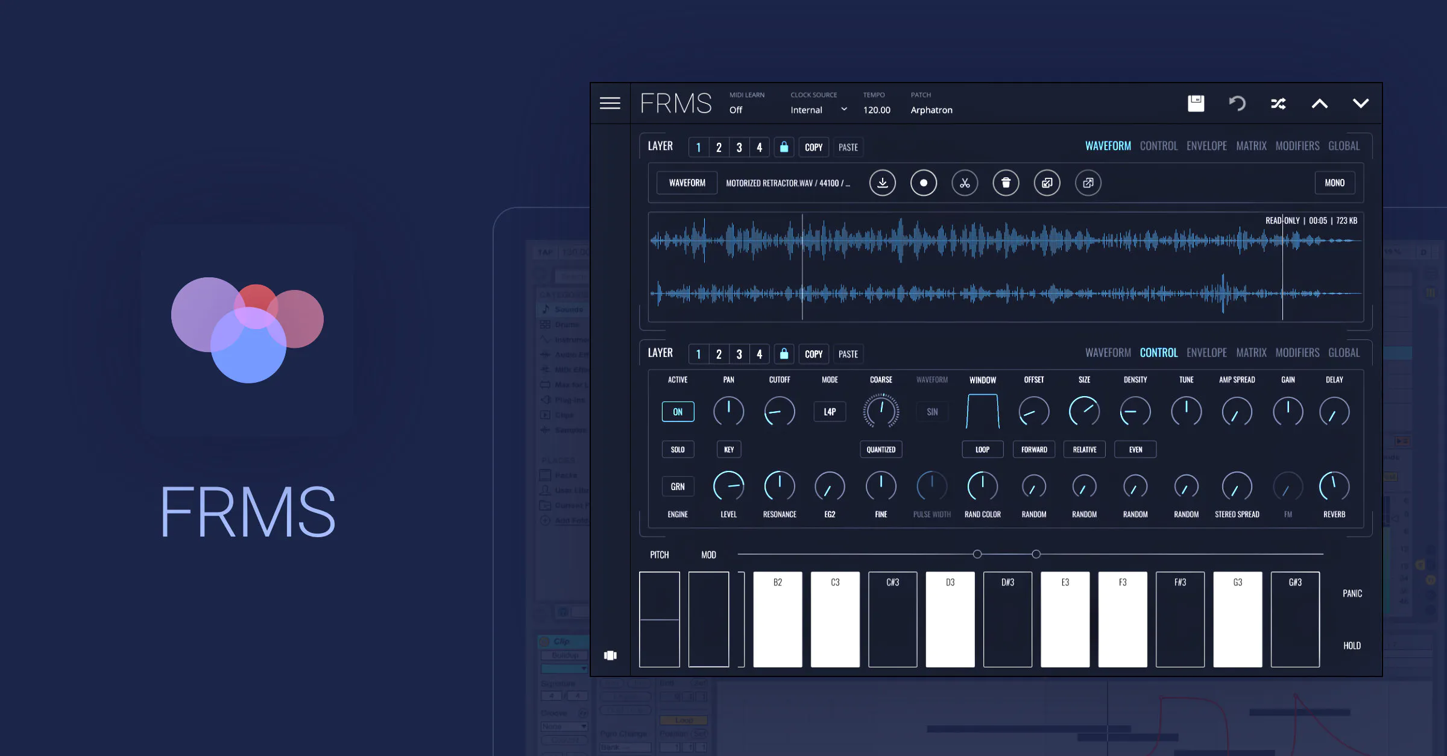
Task: Toggle the LOOP button under WINDOW
Action: click(982, 450)
